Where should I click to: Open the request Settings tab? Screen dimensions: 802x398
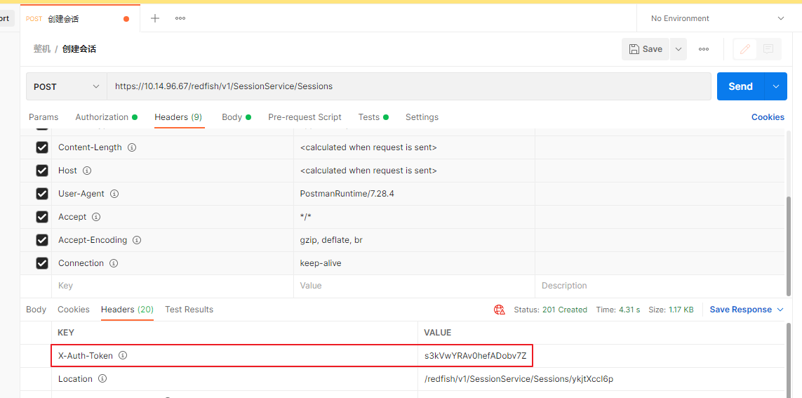click(422, 117)
